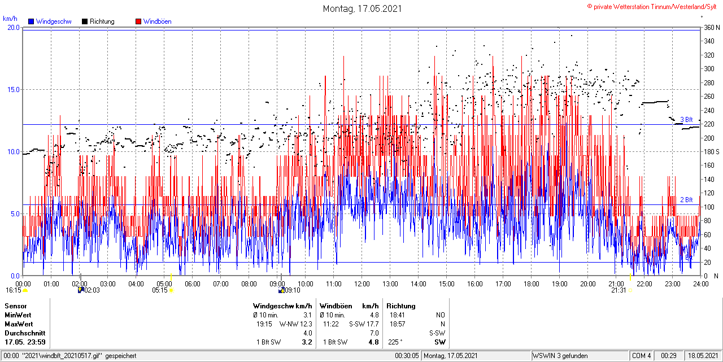723x362 pixels.
Task: Click the COM 4 status bar field
Action: coord(642,356)
